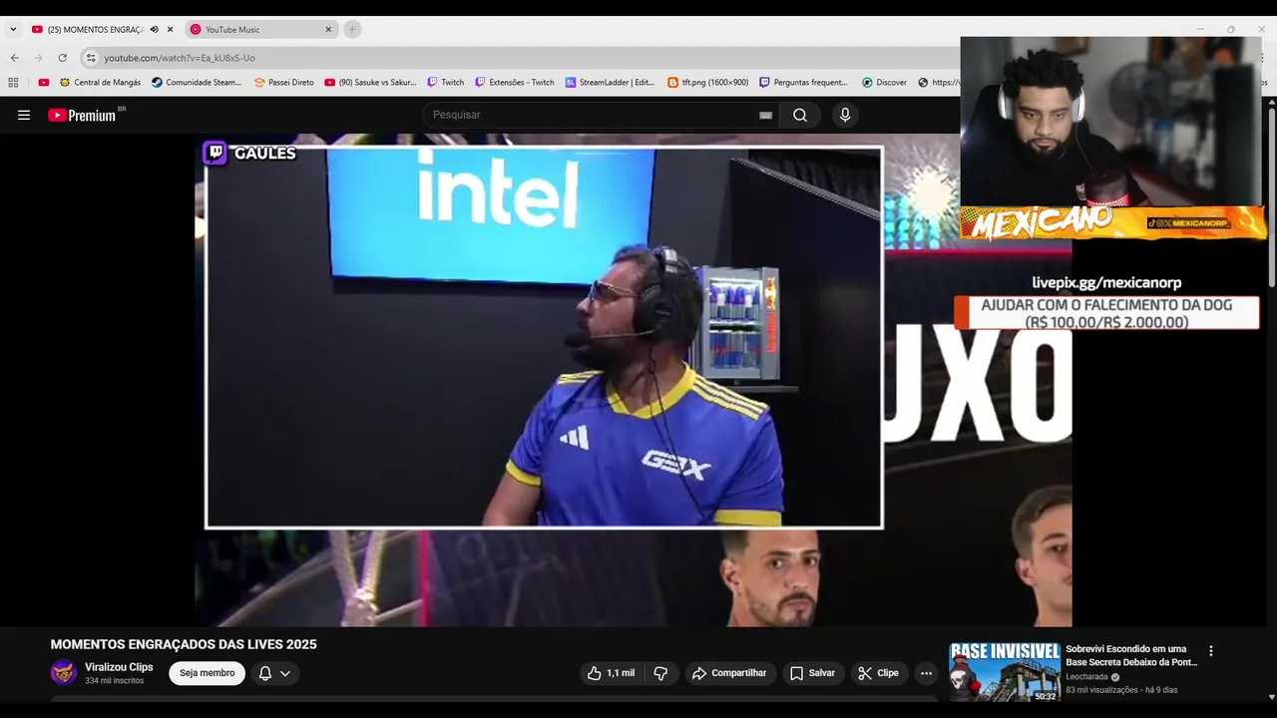Close the MOMENTOS ENGRAÇADOS tab

[171, 30]
